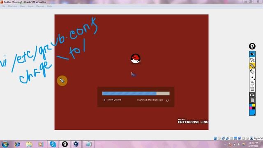Image resolution: width=263 pixels, height=148 pixels.
Task: Open the File menu
Action: click(x=3, y=6)
